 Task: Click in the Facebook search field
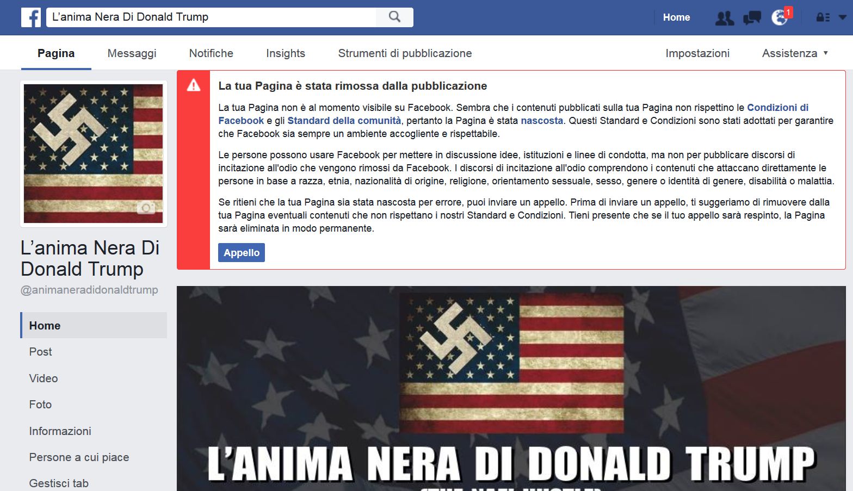(212, 17)
